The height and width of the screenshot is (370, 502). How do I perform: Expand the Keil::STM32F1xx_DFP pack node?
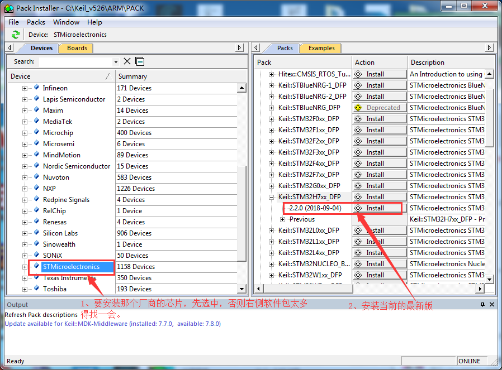pyautogui.click(x=271, y=130)
